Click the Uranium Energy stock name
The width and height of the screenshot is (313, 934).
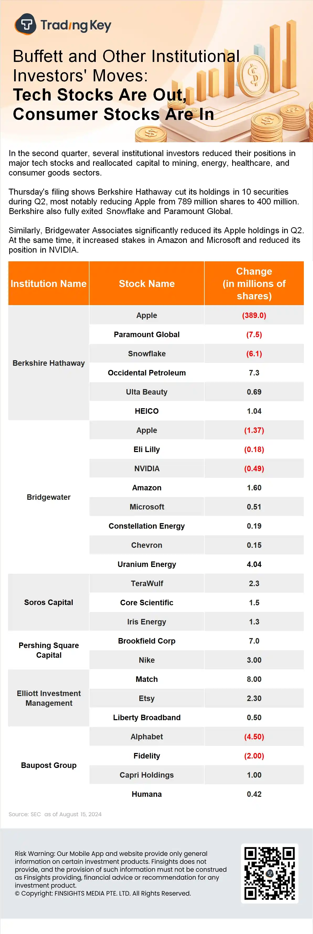(146, 564)
